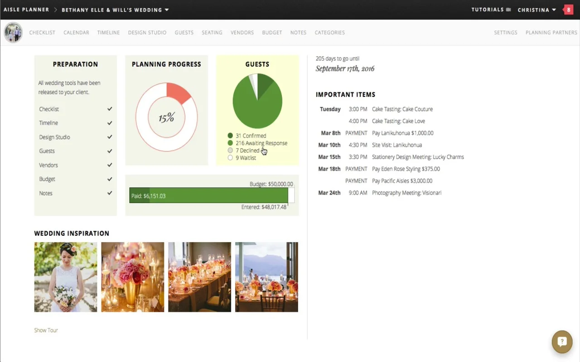Open the help question mark bubble
This screenshot has width=580, height=362.
coord(562,342)
